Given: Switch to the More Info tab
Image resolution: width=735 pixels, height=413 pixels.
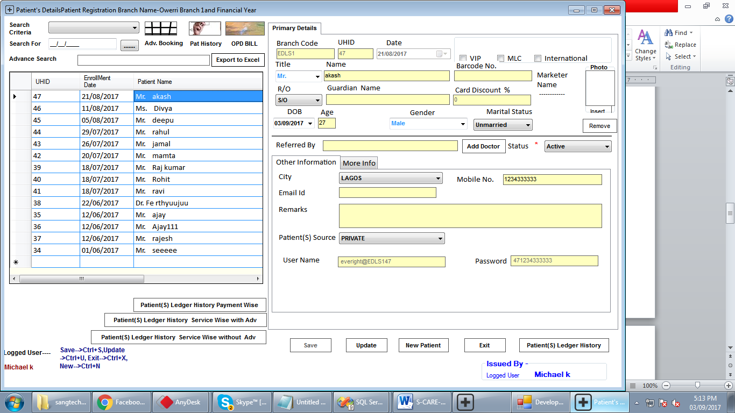Looking at the screenshot, I should (x=359, y=163).
